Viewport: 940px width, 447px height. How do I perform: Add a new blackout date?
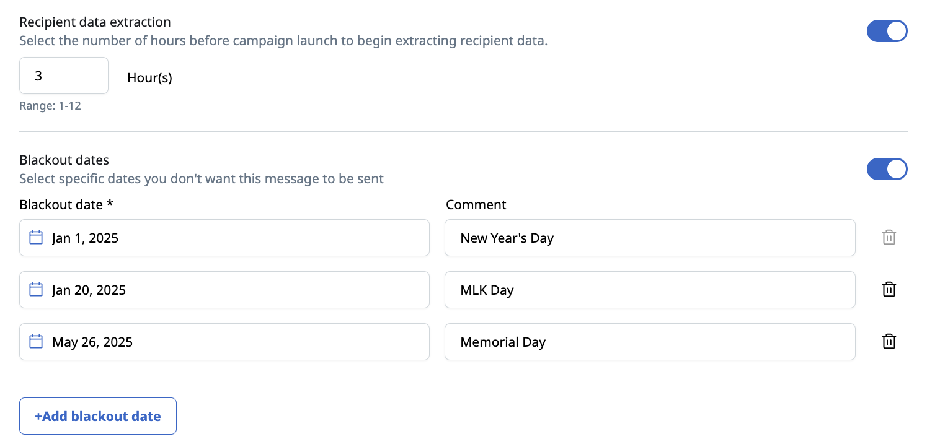(x=98, y=416)
